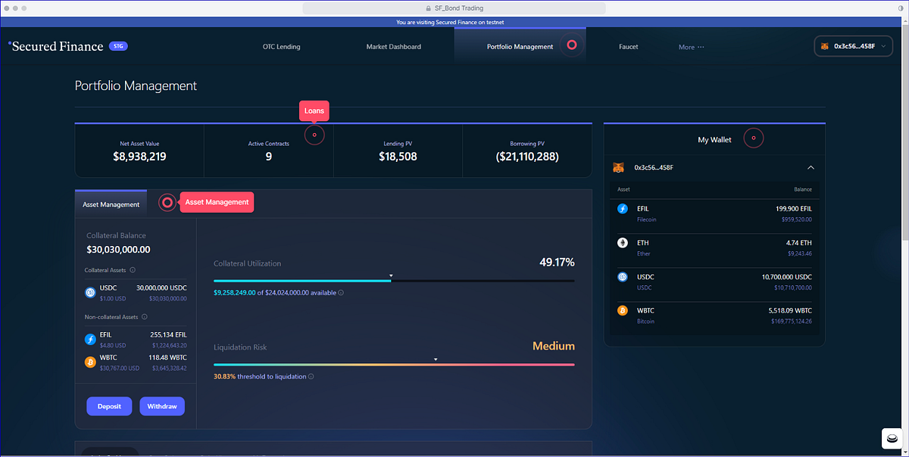Click the SF_Bond Trading browser address bar
Screen dimensions: 909x457
point(454,8)
